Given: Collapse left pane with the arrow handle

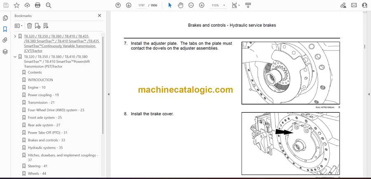Looking at the screenshot, I should pyautogui.click(x=108, y=94).
